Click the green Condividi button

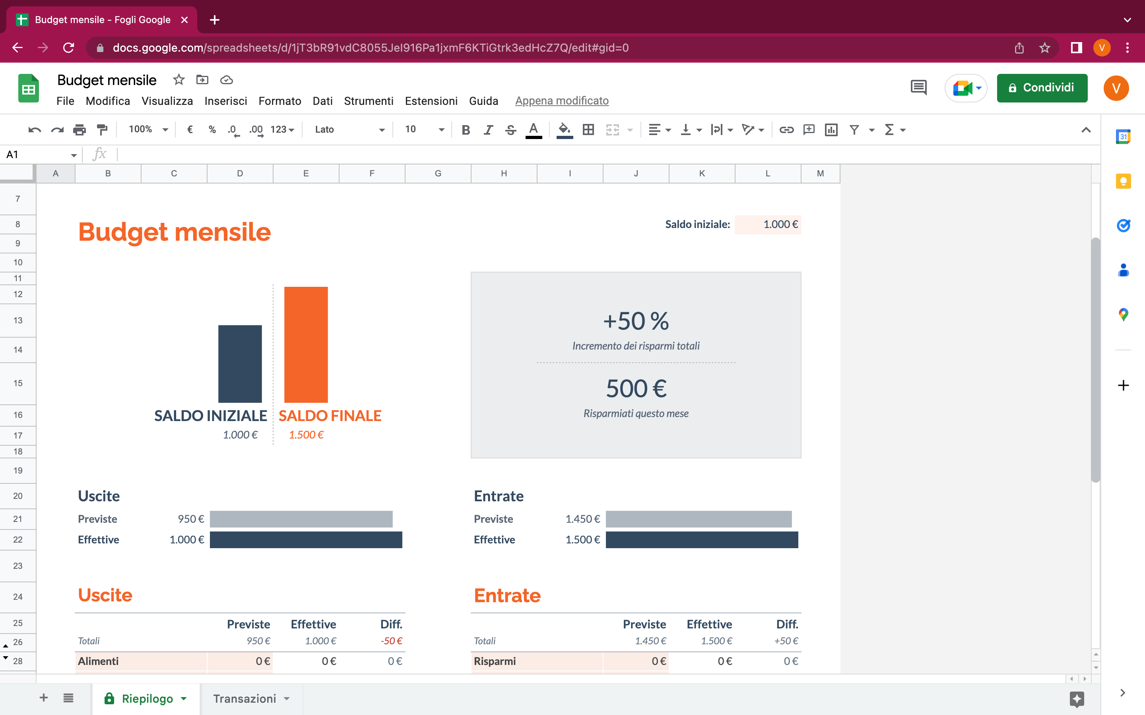click(1042, 88)
